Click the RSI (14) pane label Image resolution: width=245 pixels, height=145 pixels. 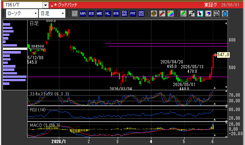tap(38, 110)
